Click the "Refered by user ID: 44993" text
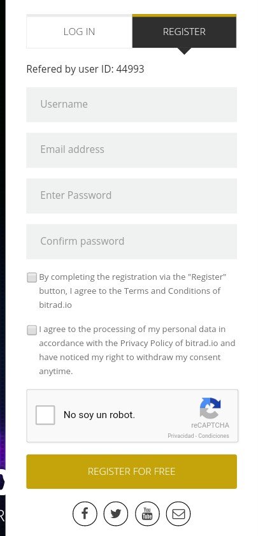 (x=85, y=69)
